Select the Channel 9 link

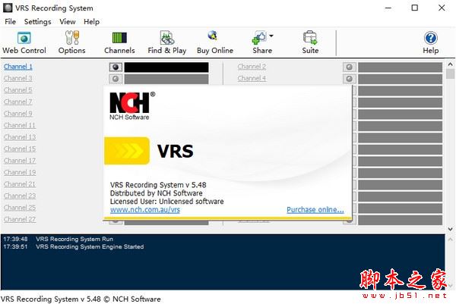[18, 114]
